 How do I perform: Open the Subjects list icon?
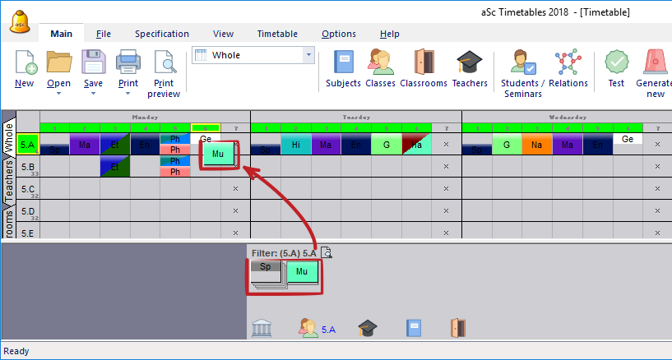(x=343, y=64)
